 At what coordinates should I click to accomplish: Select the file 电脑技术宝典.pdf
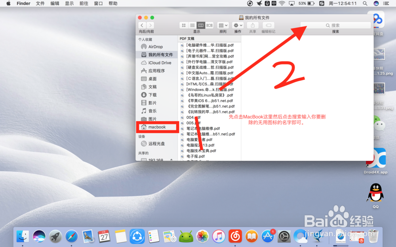click(x=209, y=151)
